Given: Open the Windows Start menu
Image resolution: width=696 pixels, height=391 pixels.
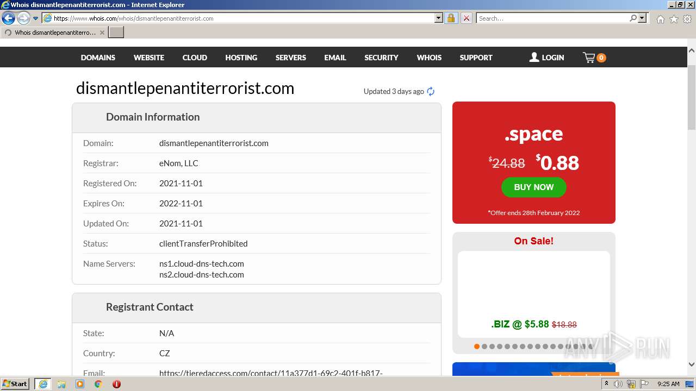Looking at the screenshot, I should [x=15, y=383].
